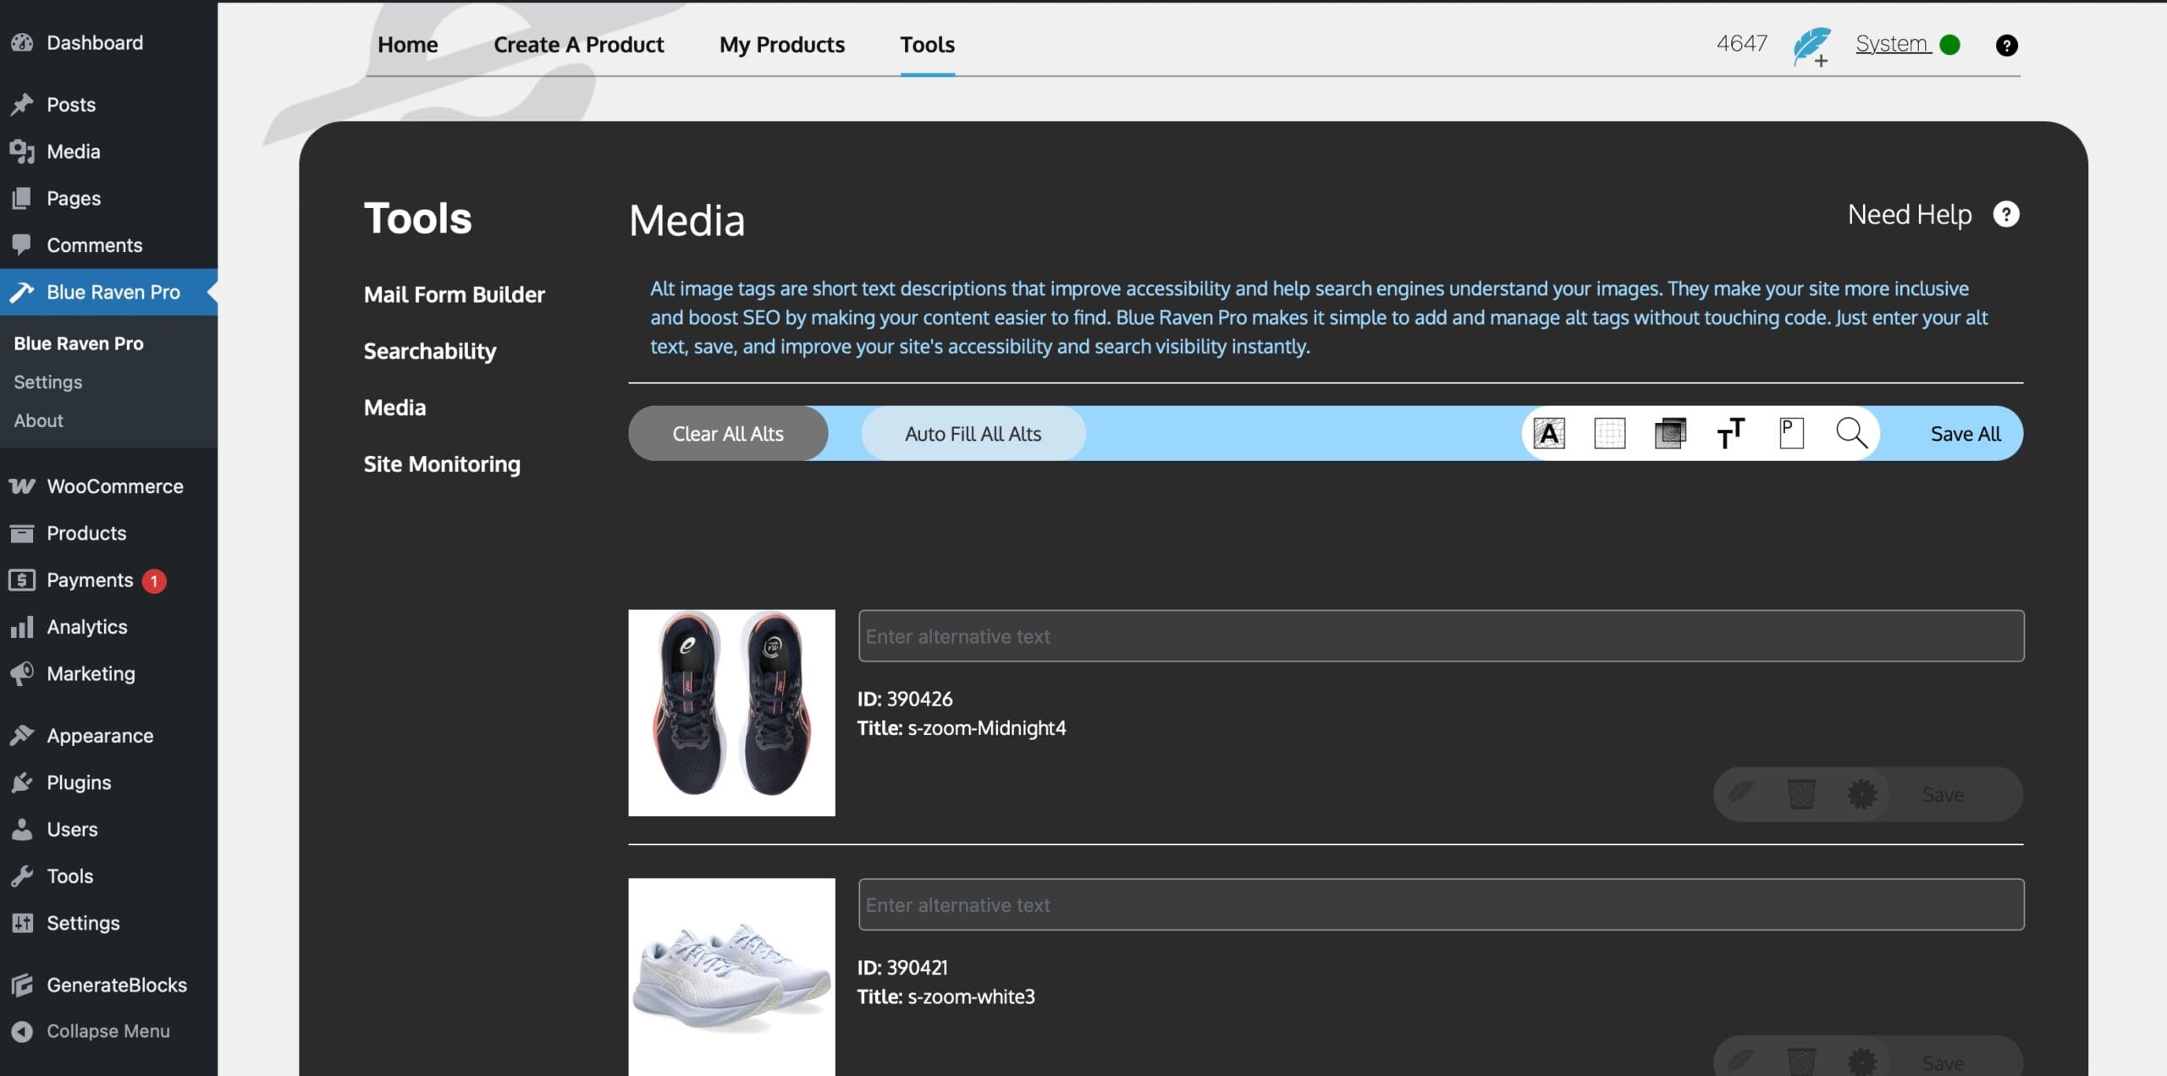
Task: Click the page P icon in toolbar
Action: pos(1791,433)
